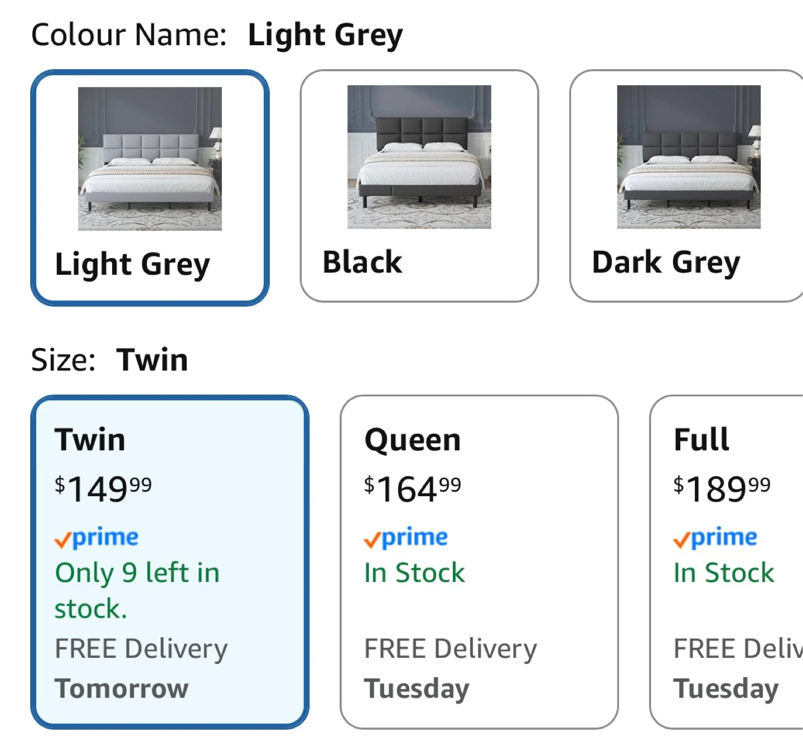Choose the Dark Grey colour label
The image size is (803, 747).
[x=666, y=262]
